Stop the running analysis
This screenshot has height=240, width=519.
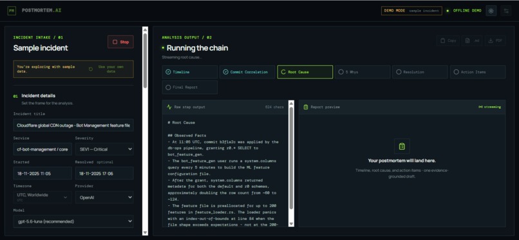120,42
